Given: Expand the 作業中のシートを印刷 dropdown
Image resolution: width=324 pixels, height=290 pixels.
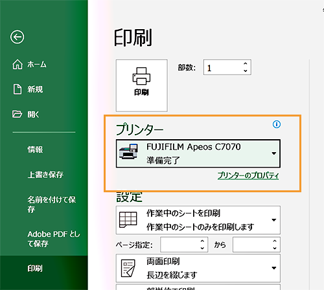Looking at the screenshot, I should point(274,220).
